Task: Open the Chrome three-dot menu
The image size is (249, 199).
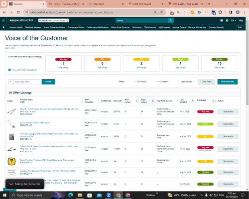Action: 245,12
